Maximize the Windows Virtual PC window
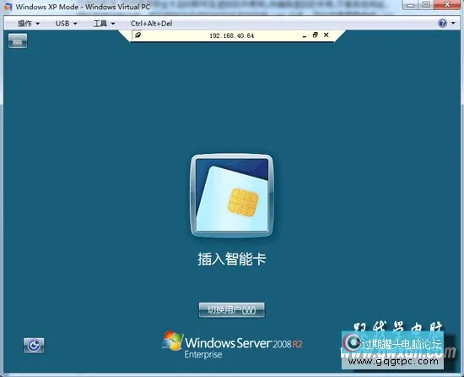Viewport: 464px width, 377px height. click(x=426, y=5)
